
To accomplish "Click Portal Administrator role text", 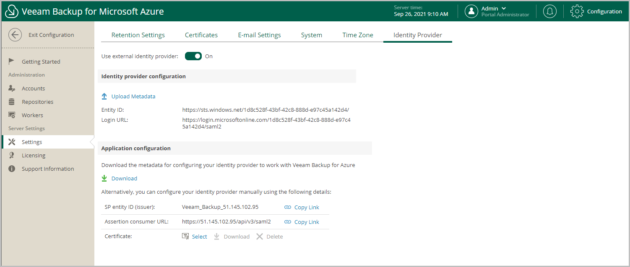I will pyautogui.click(x=505, y=15).
